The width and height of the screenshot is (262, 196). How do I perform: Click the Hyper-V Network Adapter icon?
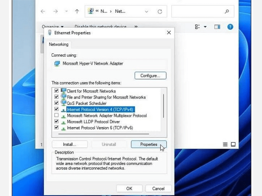click(57, 63)
